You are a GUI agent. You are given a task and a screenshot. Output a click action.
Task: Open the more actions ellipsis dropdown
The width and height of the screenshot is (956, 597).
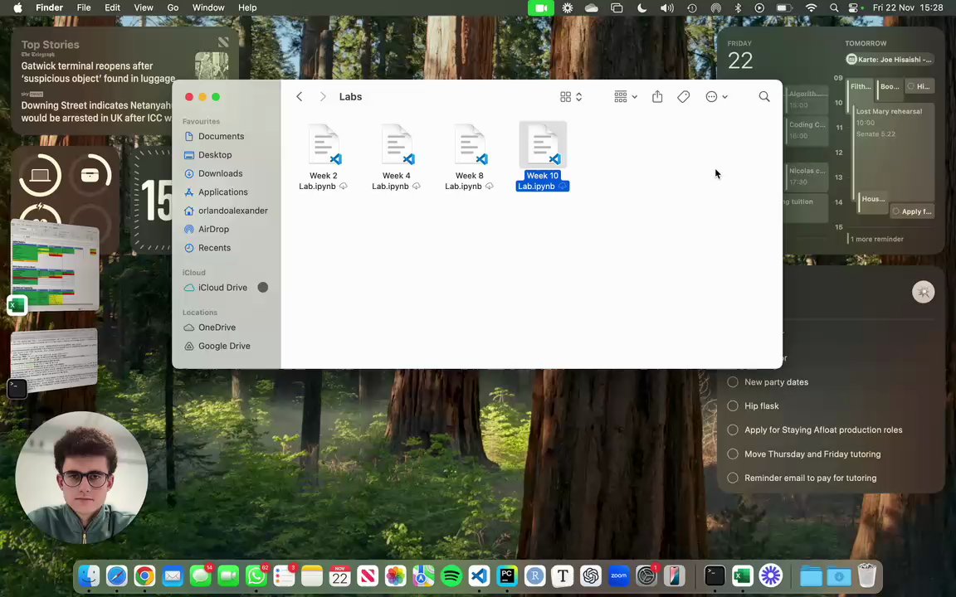tap(716, 97)
